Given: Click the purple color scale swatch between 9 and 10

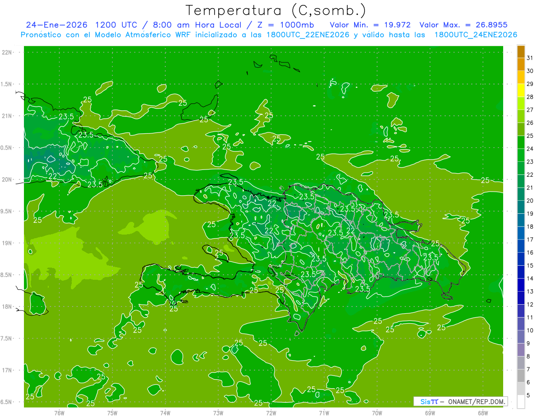Looking at the screenshot, I should pos(521,337).
